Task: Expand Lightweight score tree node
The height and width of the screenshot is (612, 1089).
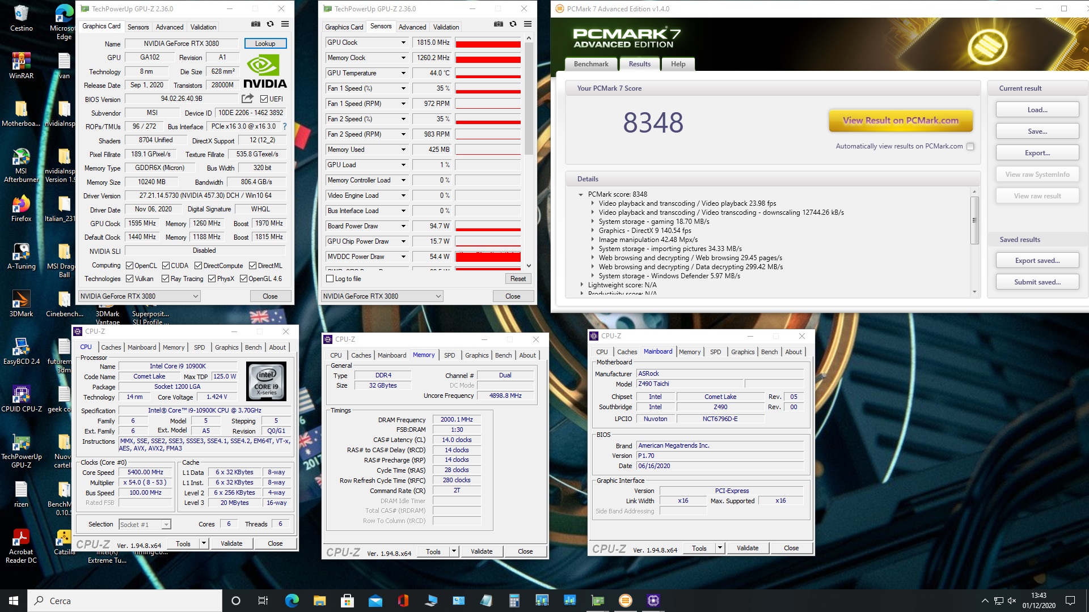Action: point(581,285)
